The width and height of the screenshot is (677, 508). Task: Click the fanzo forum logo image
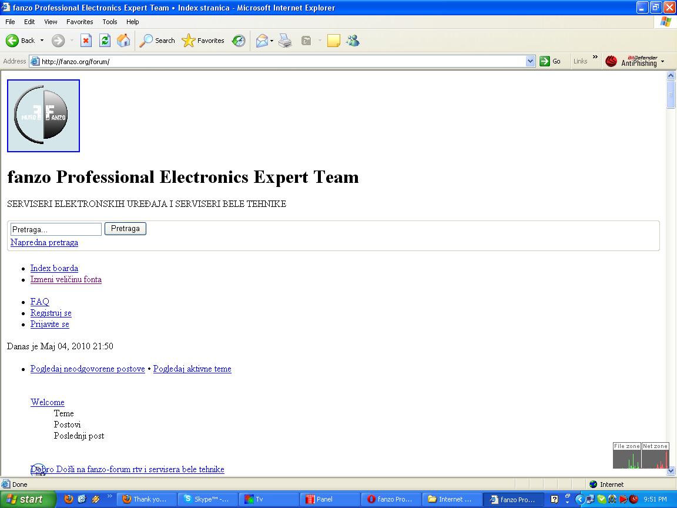click(43, 116)
